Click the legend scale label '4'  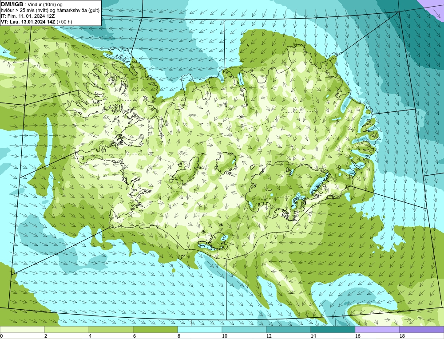[90, 336]
